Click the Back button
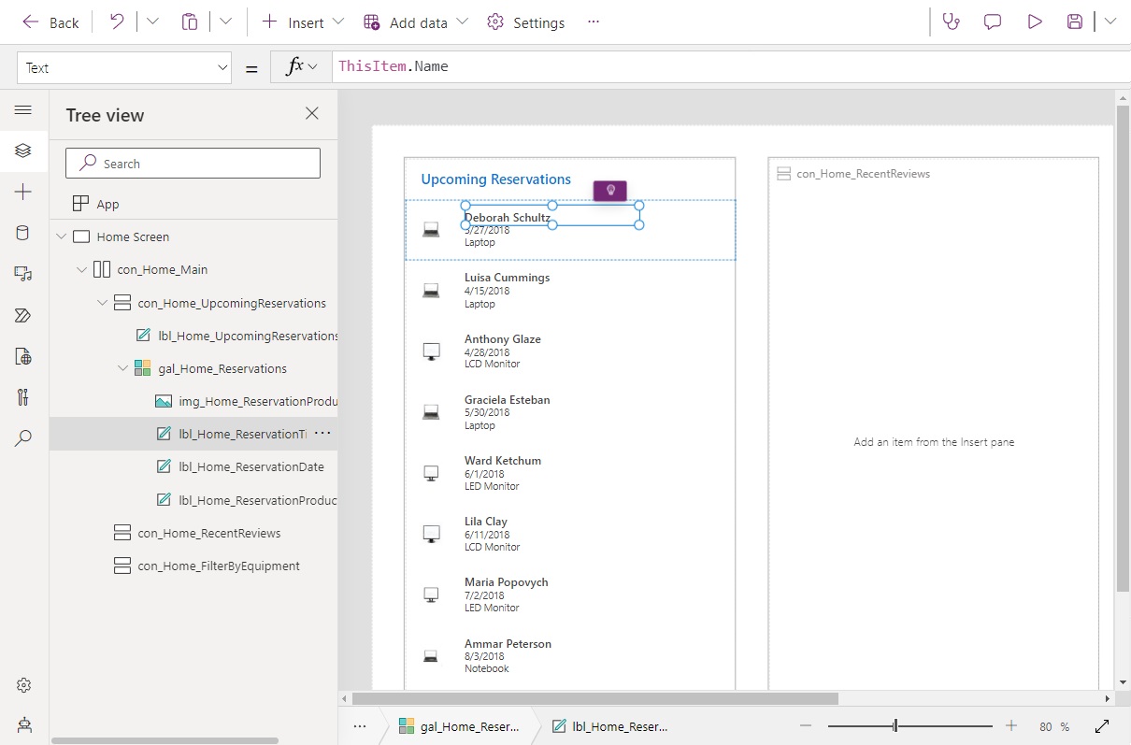 pos(50,21)
